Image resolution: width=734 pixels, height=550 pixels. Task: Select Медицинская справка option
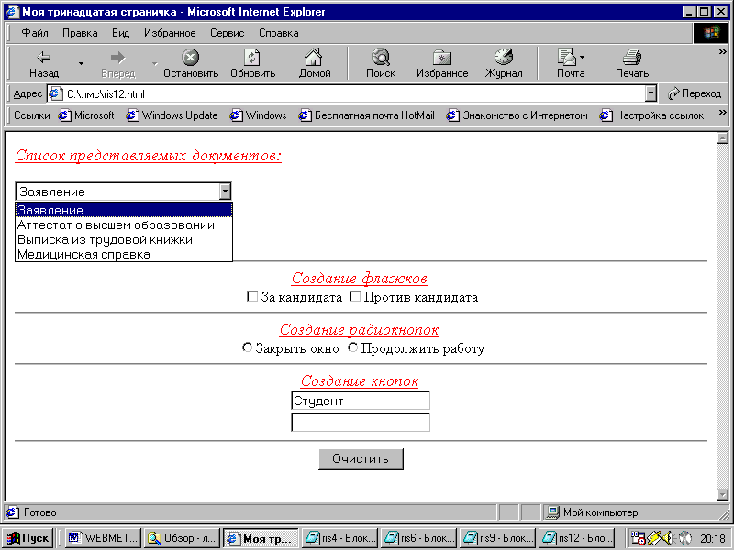[124, 254]
